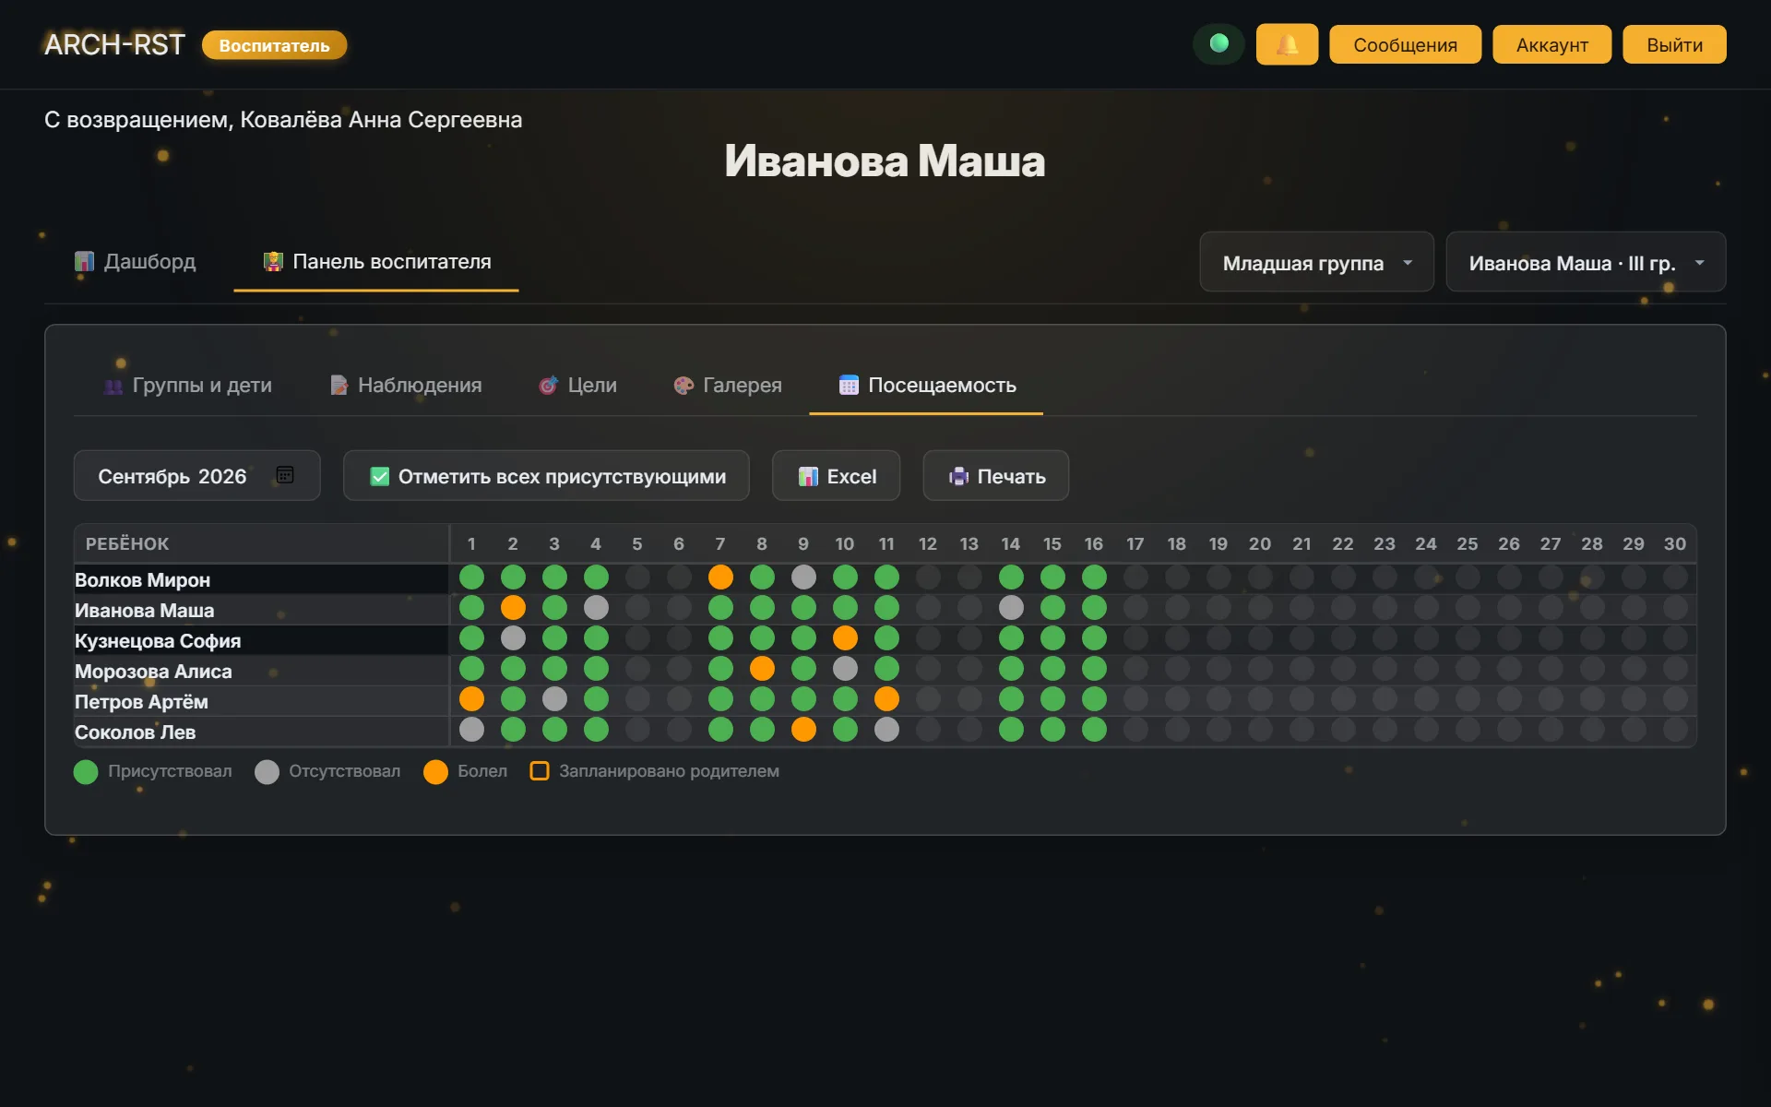Click the Наблюдения notepad icon
This screenshot has width=1771, height=1107.
(x=339, y=386)
